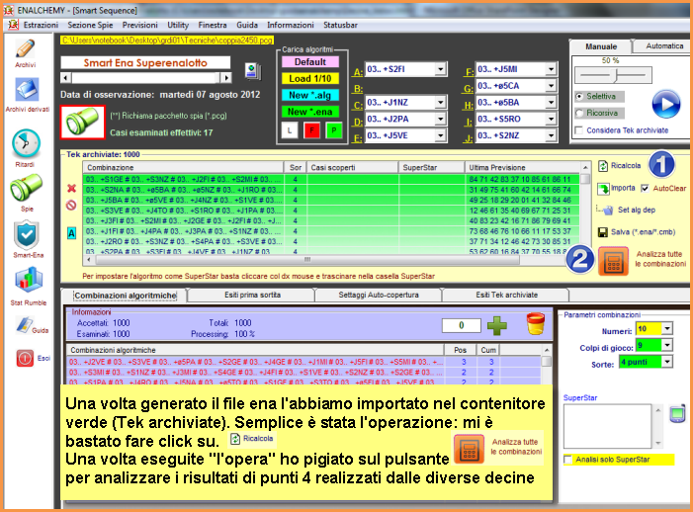Open the Guida sidebar icon
Image resolution: width=693 pixels, height=512 pixels.
[25, 325]
